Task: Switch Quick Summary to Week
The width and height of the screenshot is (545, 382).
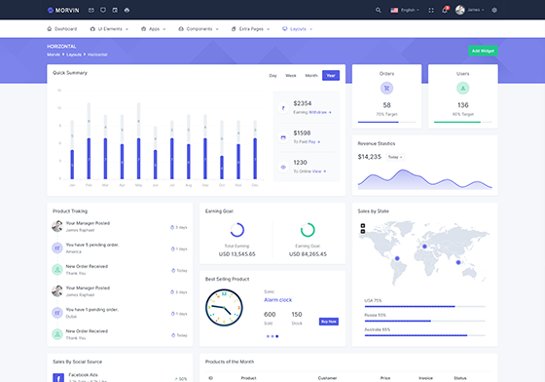Action: pos(291,75)
